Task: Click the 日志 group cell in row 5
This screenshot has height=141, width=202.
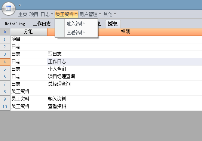Action: point(28,69)
